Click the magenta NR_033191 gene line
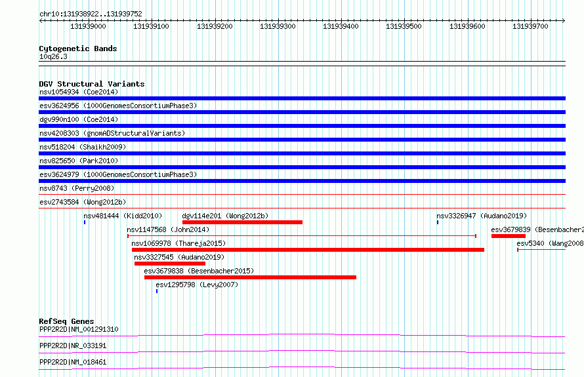 (x=302, y=351)
